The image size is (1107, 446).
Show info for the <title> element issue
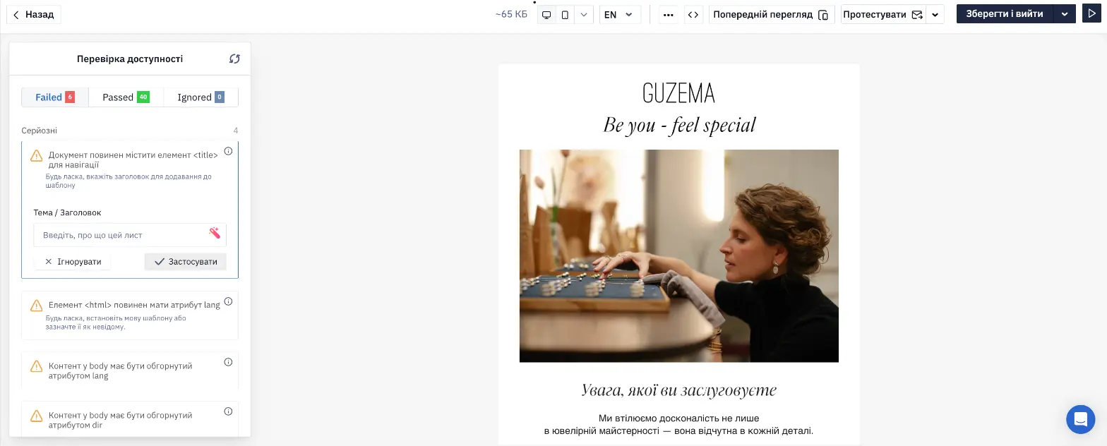point(228,151)
